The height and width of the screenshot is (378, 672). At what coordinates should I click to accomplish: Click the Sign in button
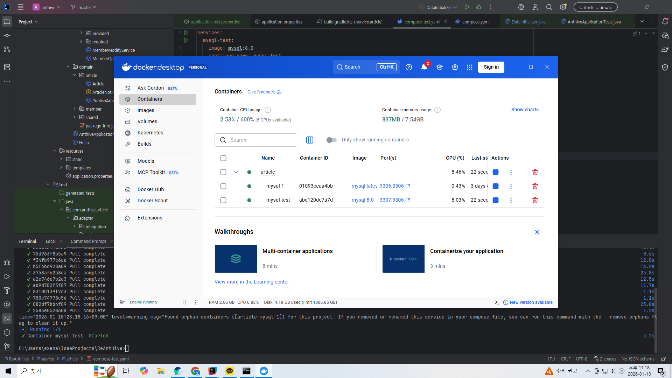(x=491, y=67)
